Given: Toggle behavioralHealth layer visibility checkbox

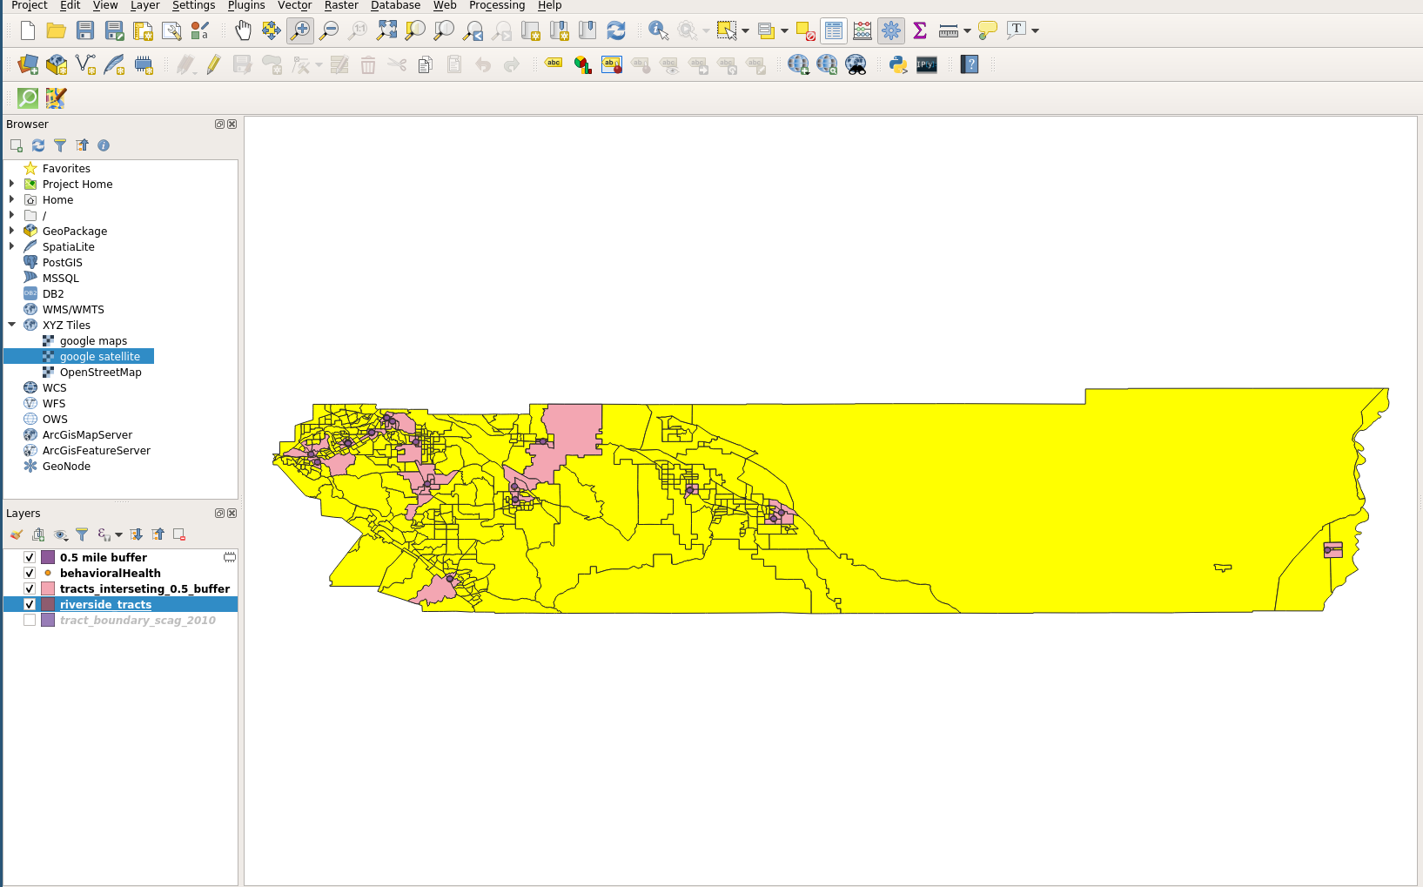Looking at the screenshot, I should tap(30, 574).
